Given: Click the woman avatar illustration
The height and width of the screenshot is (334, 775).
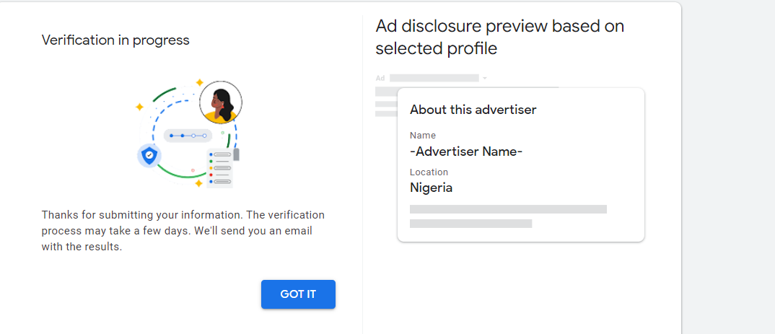Looking at the screenshot, I should point(220,102).
